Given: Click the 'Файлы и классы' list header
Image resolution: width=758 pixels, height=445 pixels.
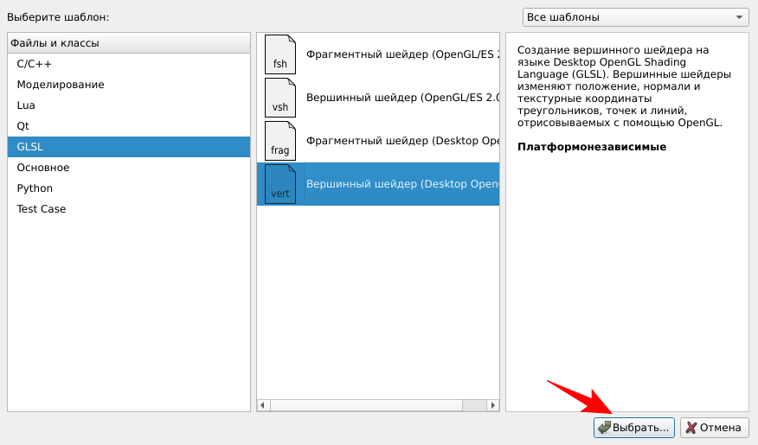Looking at the screenshot, I should coord(128,43).
